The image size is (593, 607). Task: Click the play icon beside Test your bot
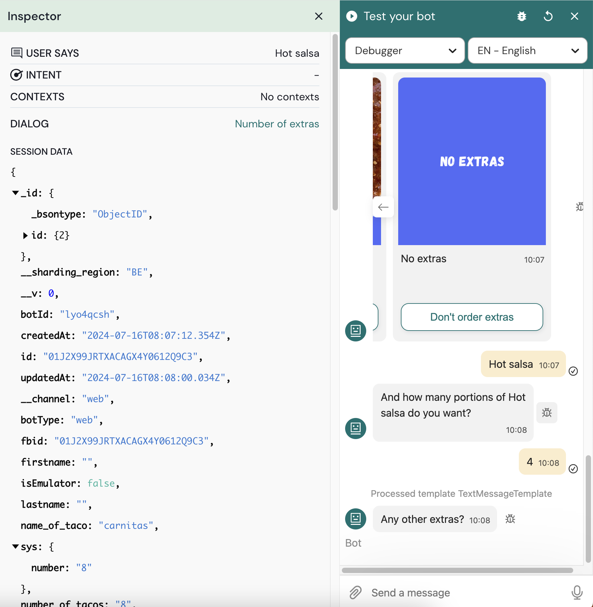[x=352, y=16]
